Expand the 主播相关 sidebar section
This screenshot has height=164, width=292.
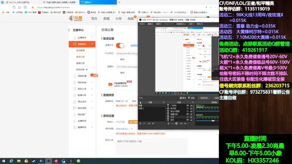pyautogui.click(x=92, y=38)
